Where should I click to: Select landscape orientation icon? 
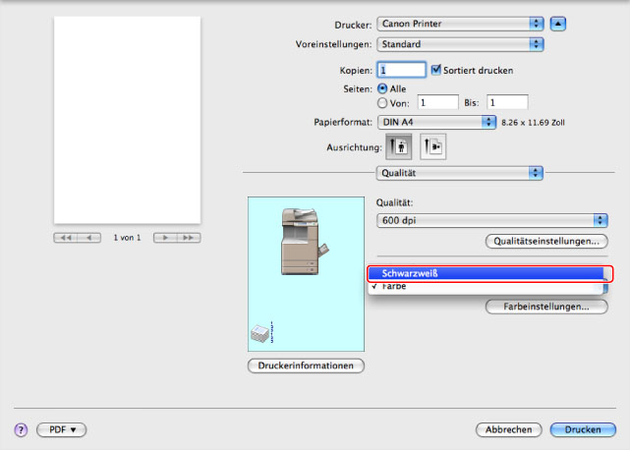[433, 146]
